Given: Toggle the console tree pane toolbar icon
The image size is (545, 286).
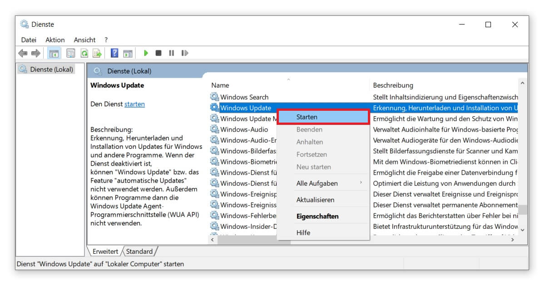Looking at the screenshot, I should [x=54, y=53].
